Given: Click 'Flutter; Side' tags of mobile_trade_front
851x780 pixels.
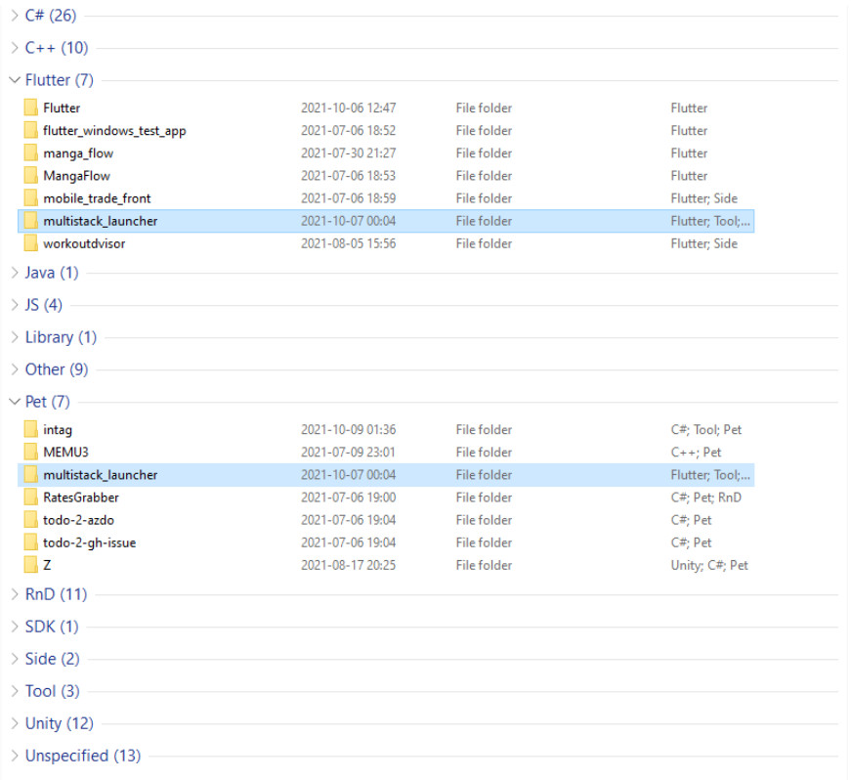Looking at the screenshot, I should coord(703,198).
